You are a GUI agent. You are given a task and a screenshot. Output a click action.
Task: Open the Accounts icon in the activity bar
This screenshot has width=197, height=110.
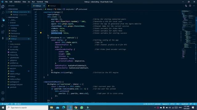coord(3,93)
